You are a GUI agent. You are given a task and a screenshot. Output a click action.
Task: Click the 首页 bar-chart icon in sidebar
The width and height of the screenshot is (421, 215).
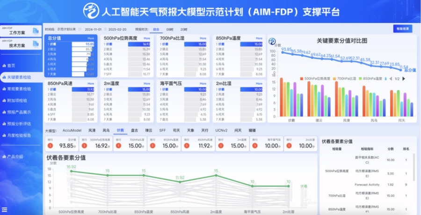point(4,66)
